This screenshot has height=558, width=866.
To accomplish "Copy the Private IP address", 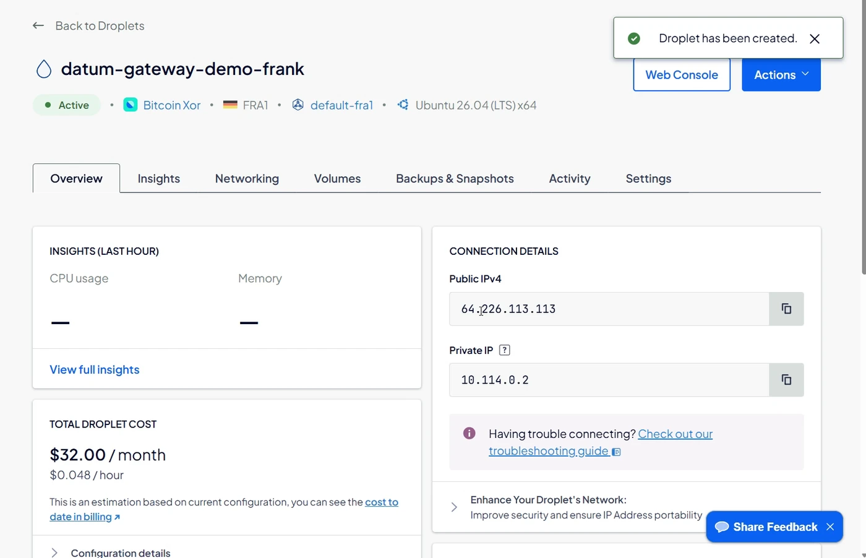I will pos(786,380).
